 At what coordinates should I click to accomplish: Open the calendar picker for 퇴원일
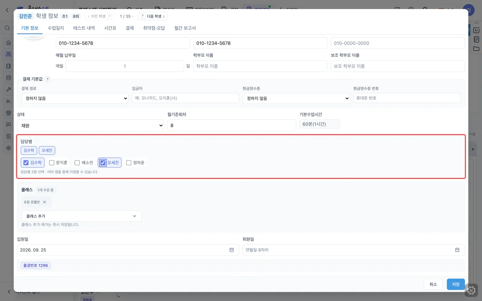[x=457, y=250]
